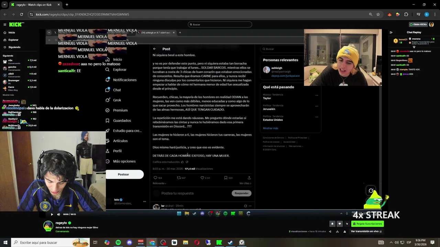440x247 pixels.
Task: Open Ver transmisión en vivo link
Action: pos(366,232)
